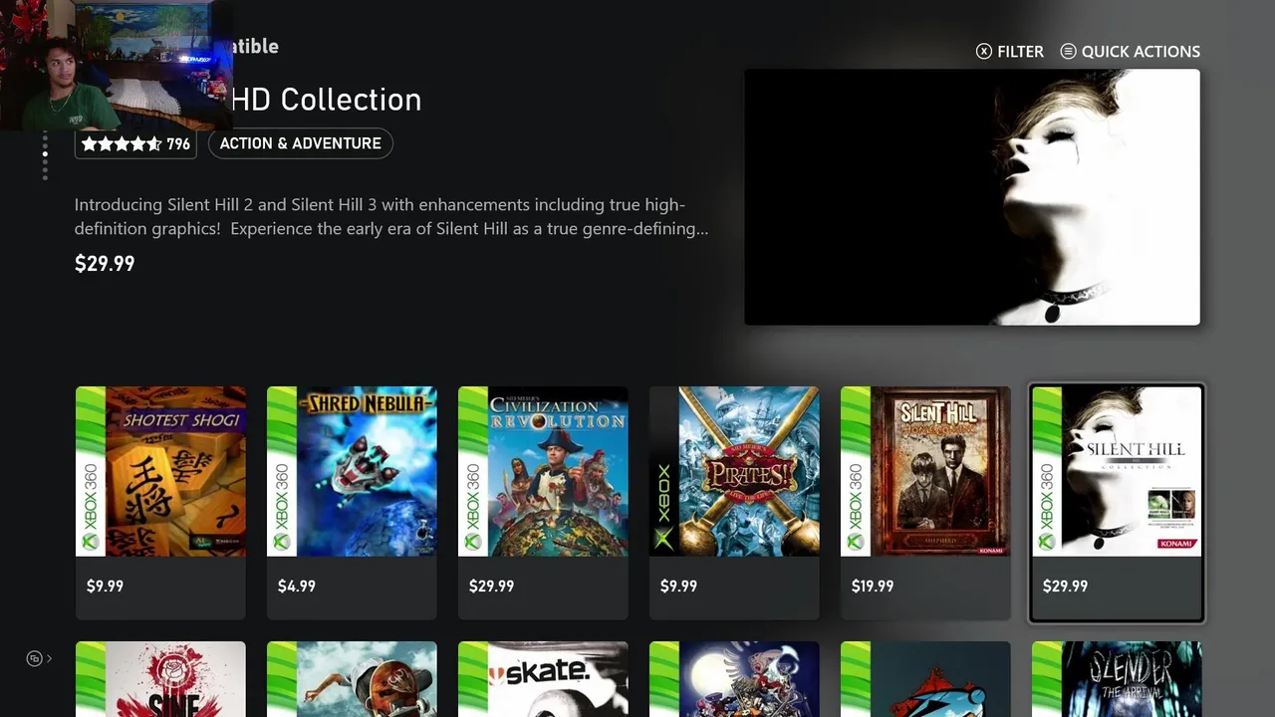Select the Action & Adventure genre tag
The image size is (1275, 717).
(x=301, y=143)
